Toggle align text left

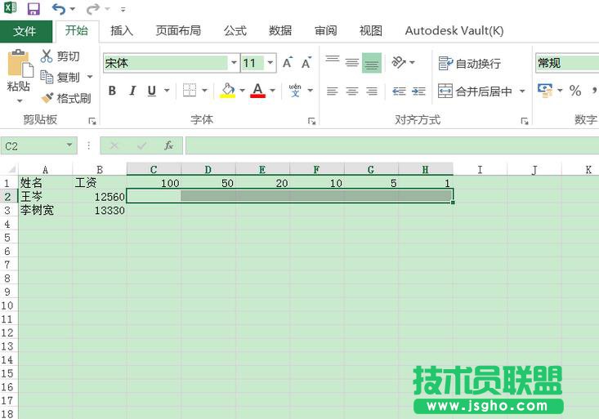(333, 91)
